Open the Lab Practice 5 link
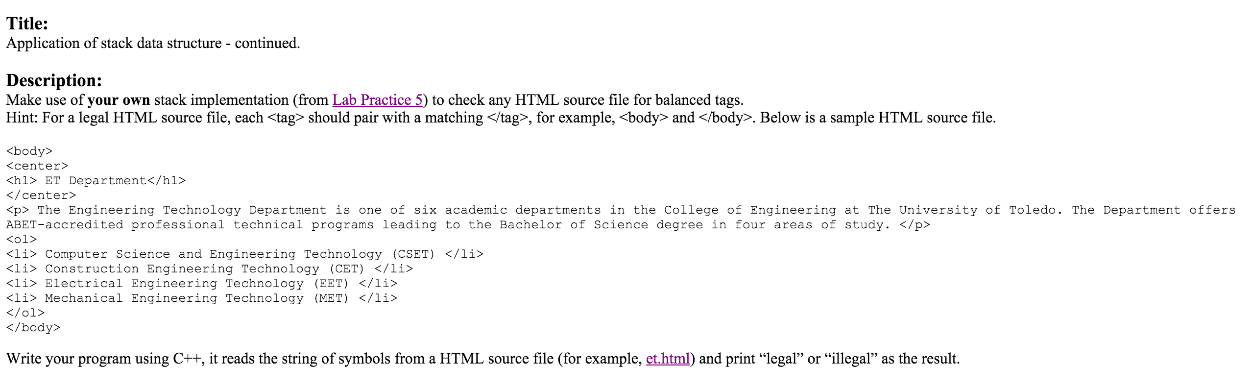1252x389 pixels. [377, 100]
